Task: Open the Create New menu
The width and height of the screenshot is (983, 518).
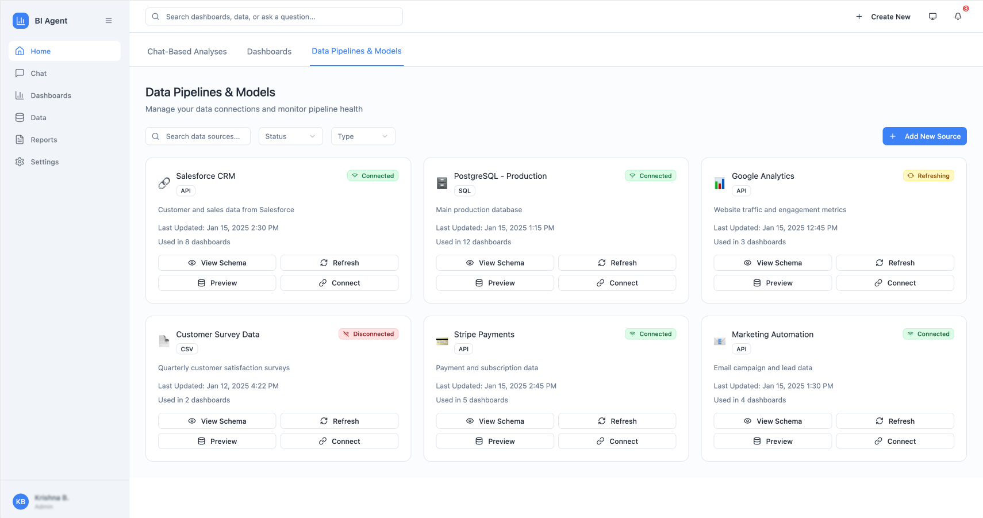Action: pyautogui.click(x=884, y=17)
